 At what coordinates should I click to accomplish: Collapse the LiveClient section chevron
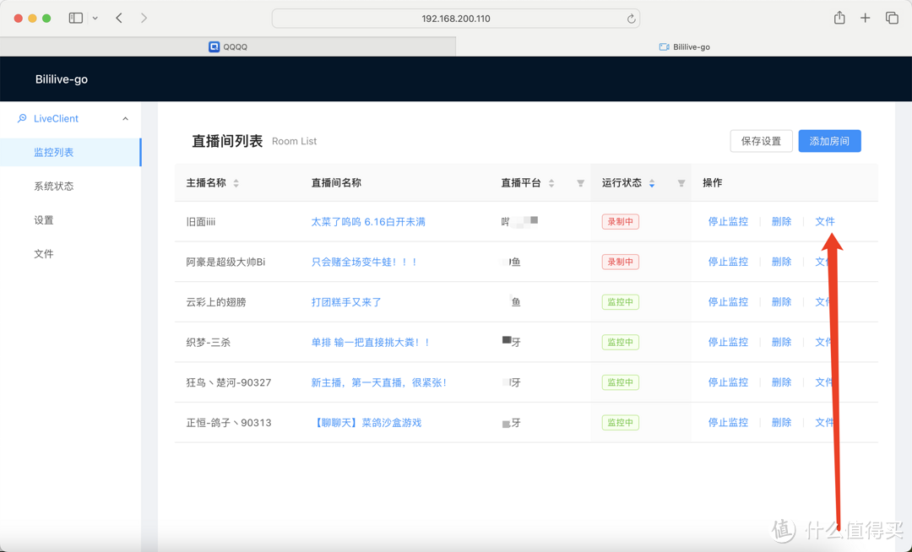(125, 118)
